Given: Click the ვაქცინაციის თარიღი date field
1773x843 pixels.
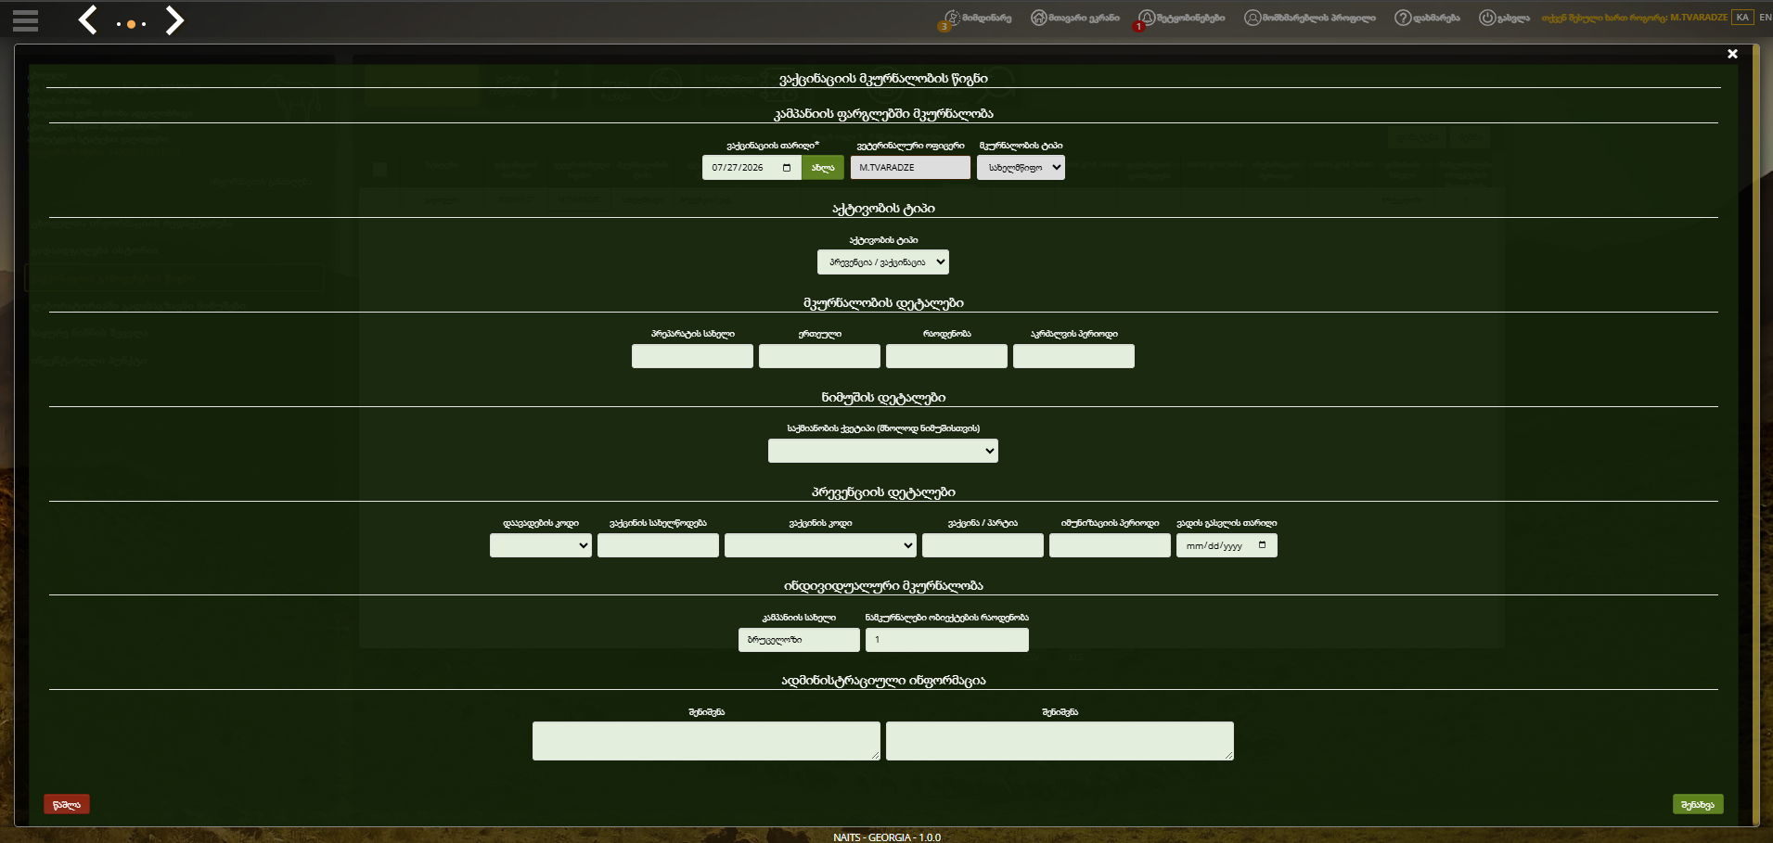Looking at the screenshot, I should tap(752, 168).
